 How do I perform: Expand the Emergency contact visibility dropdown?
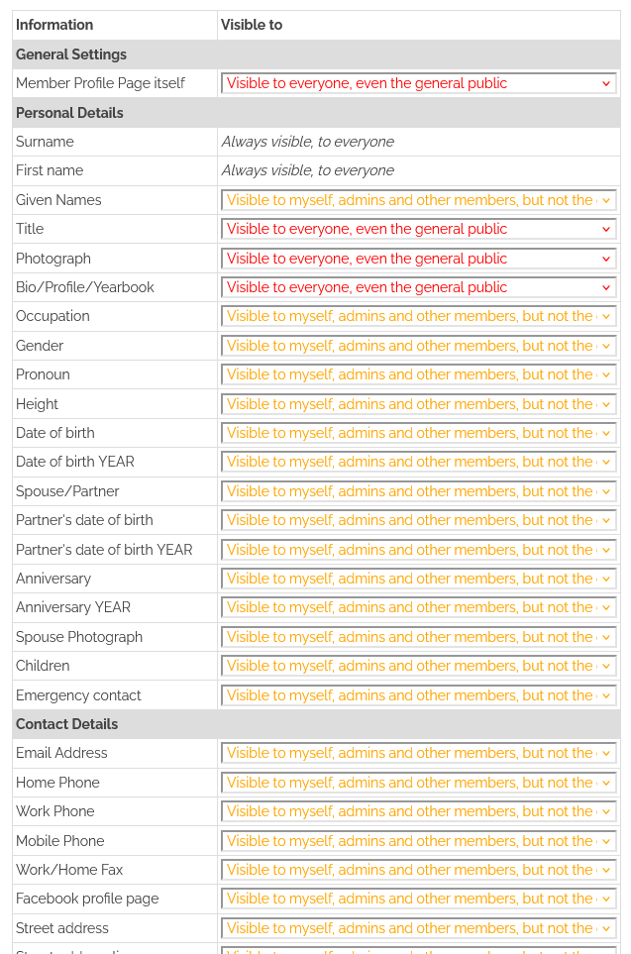(418, 695)
